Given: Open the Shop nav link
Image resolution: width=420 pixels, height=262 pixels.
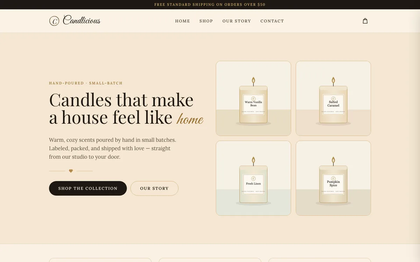Looking at the screenshot, I should [206, 21].
